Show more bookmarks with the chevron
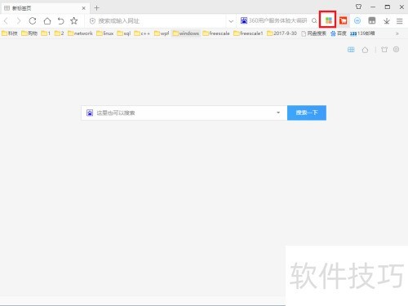Image resolution: width=408 pixels, height=306 pixels. [x=397, y=33]
